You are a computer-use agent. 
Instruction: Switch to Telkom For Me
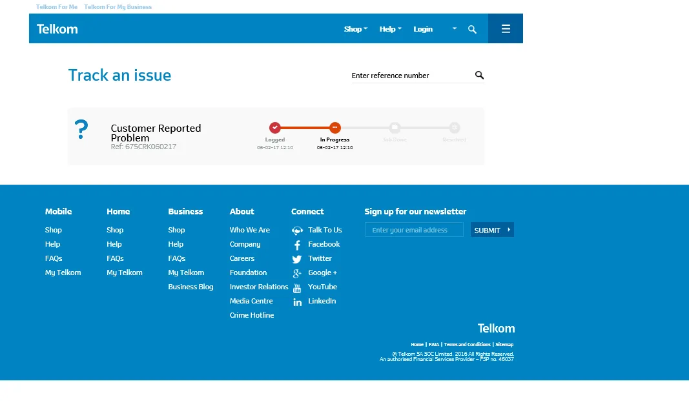[57, 7]
